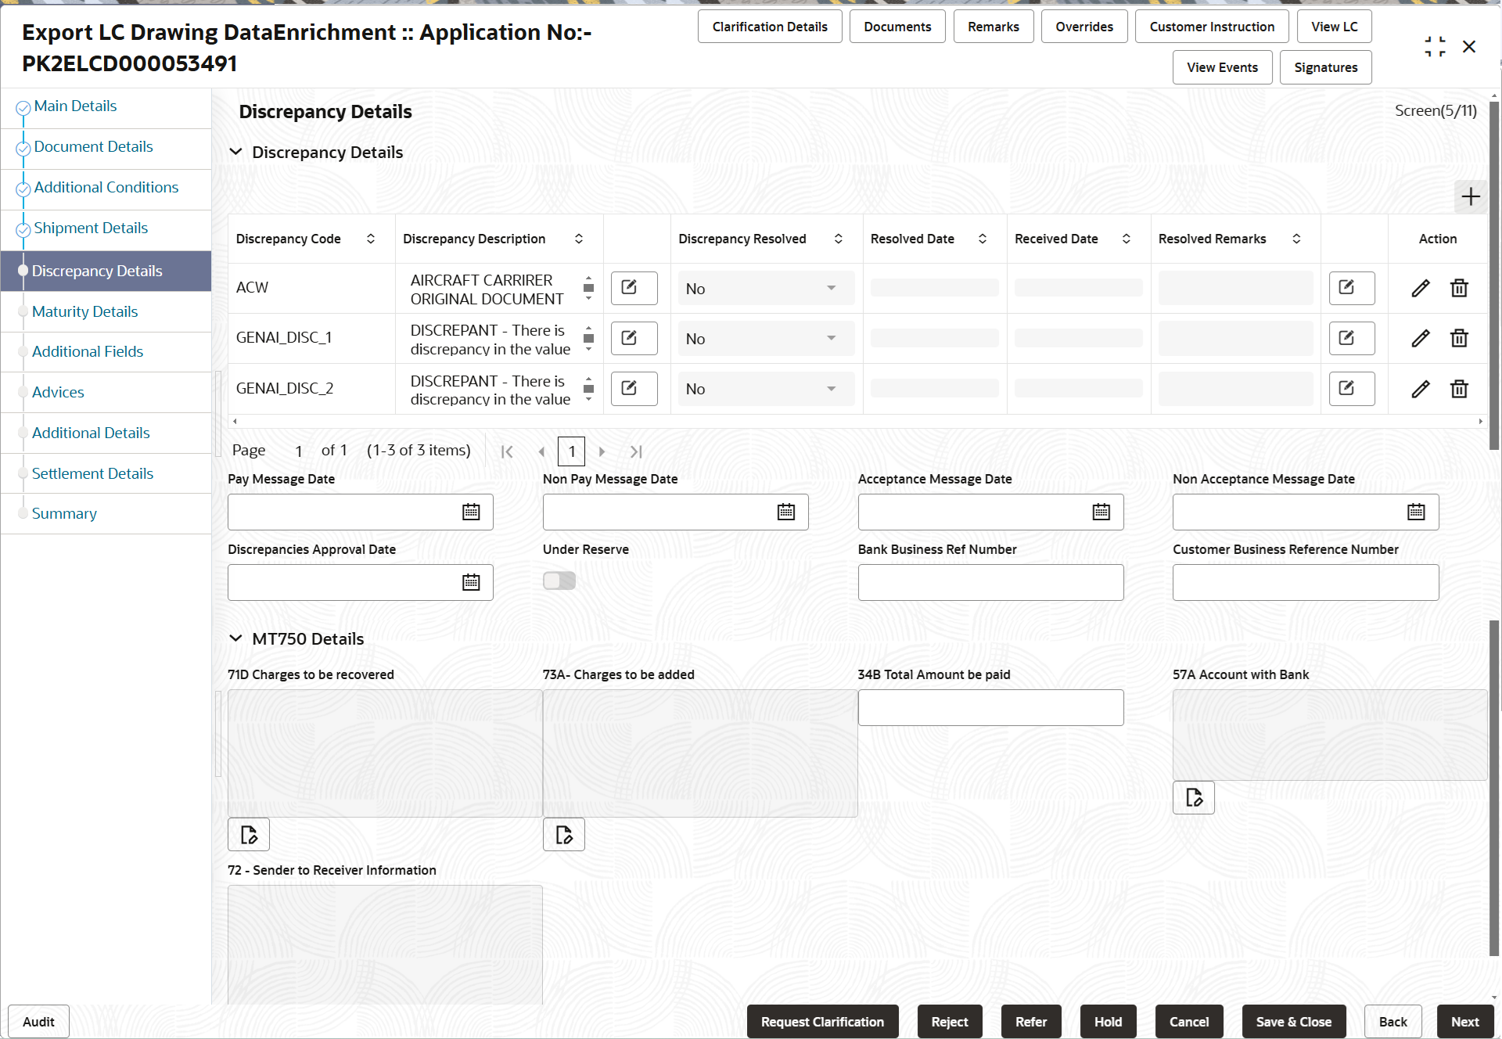
Task: Open Pay Message Date calendar picker
Action: [471, 512]
